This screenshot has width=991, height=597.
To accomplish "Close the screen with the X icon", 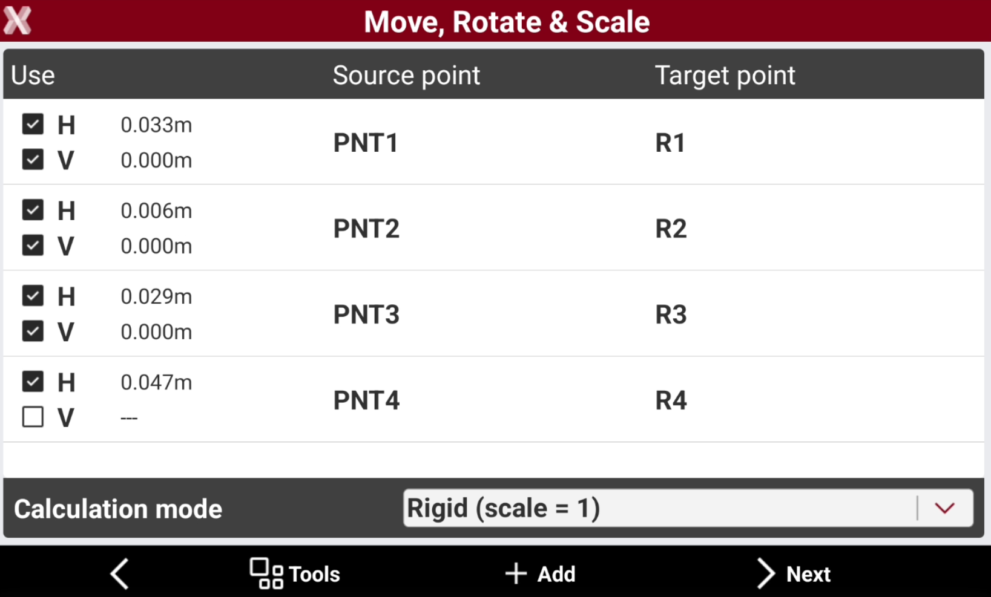I will tap(17, 21).
